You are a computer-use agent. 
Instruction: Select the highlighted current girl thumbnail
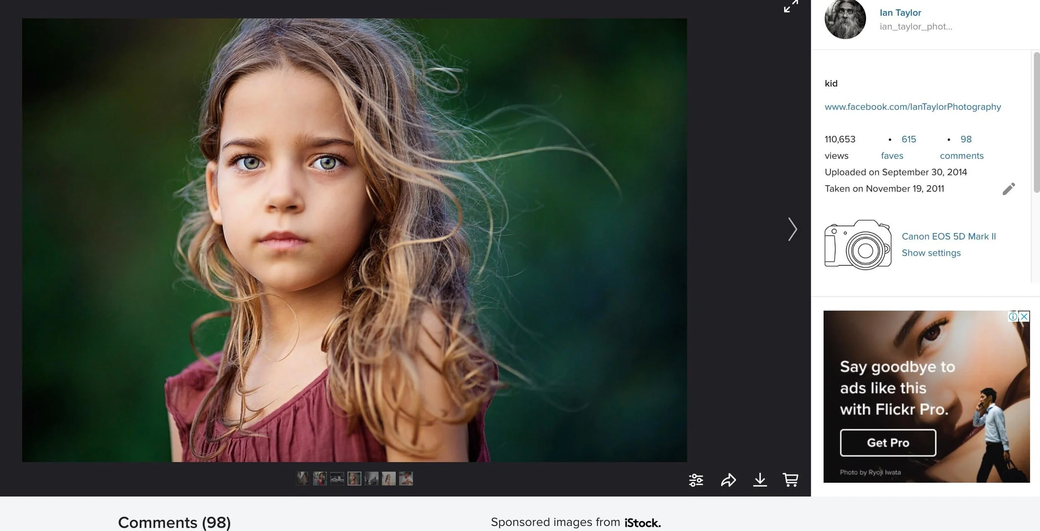pos(354,479)
